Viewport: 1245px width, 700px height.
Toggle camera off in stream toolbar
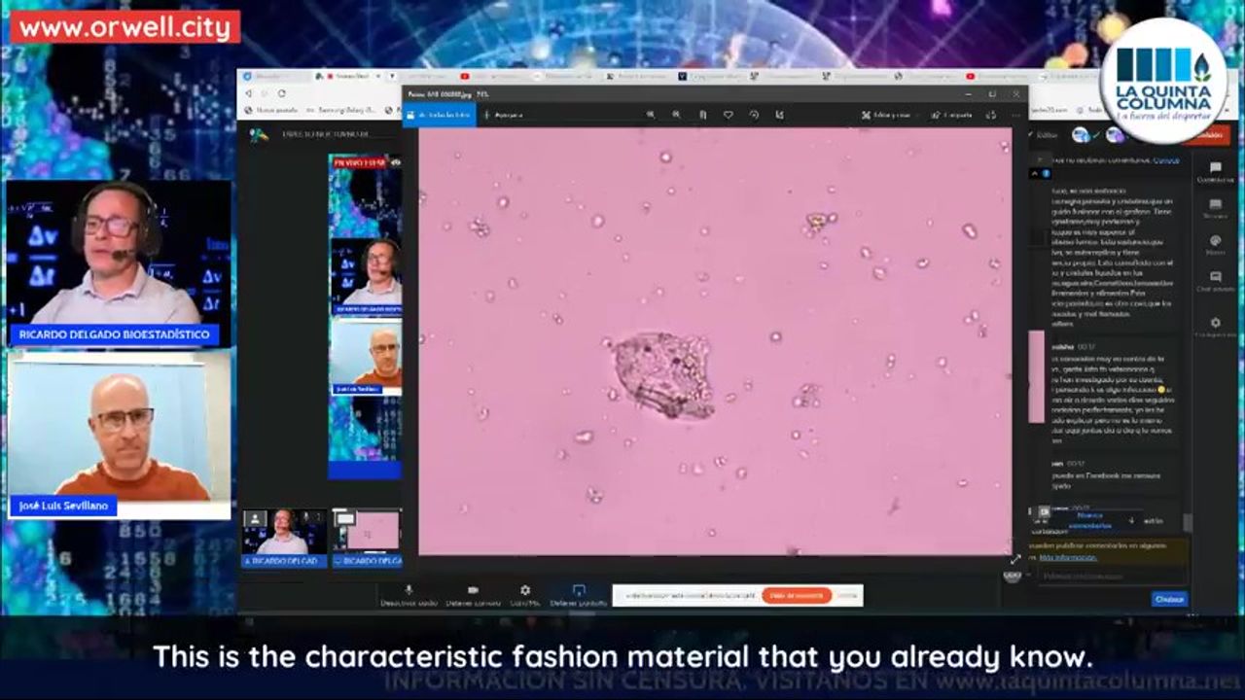[x=473, y=590]
